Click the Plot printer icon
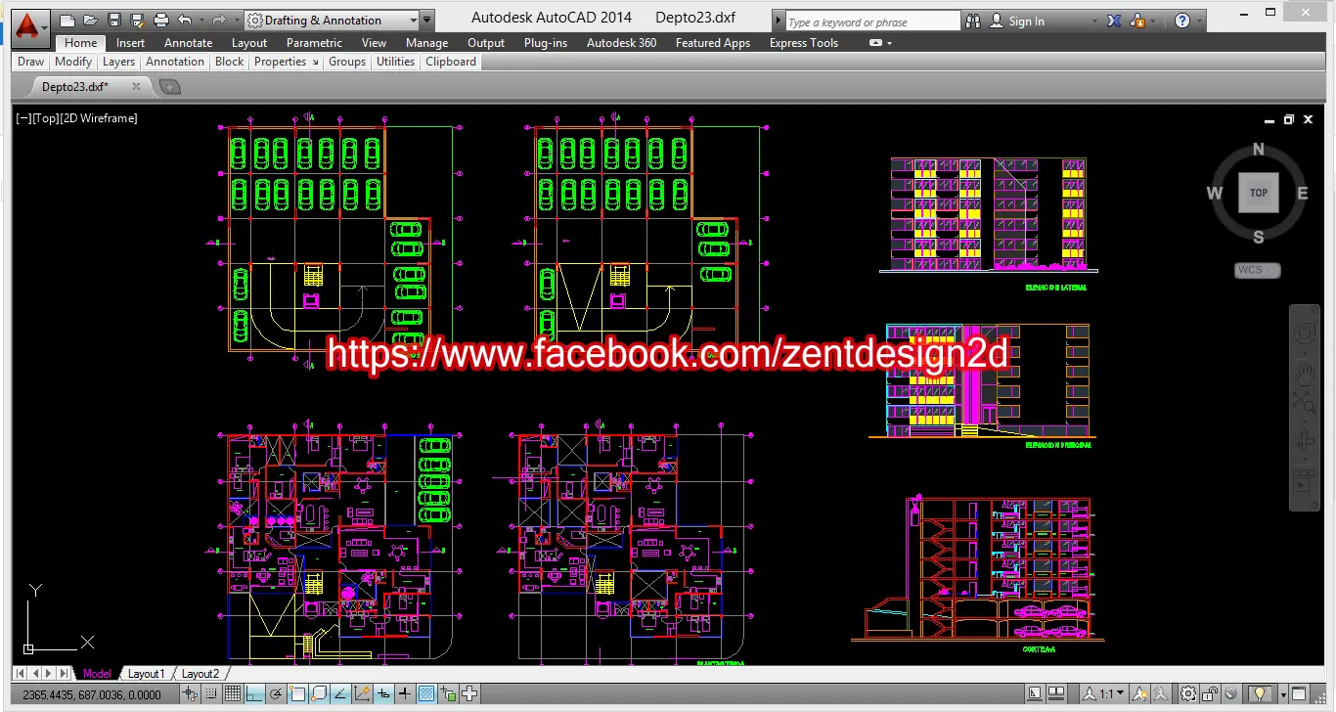Screen dimensions: 1336x712 [x=160, y=20]
